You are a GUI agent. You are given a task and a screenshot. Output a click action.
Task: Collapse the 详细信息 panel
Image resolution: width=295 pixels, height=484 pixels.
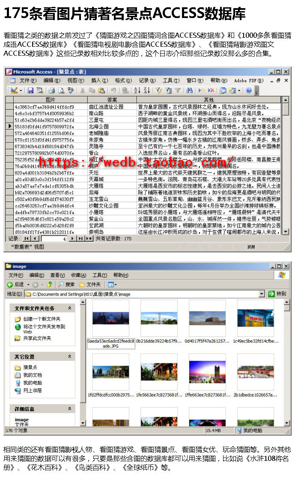click(x=70, y=408)
